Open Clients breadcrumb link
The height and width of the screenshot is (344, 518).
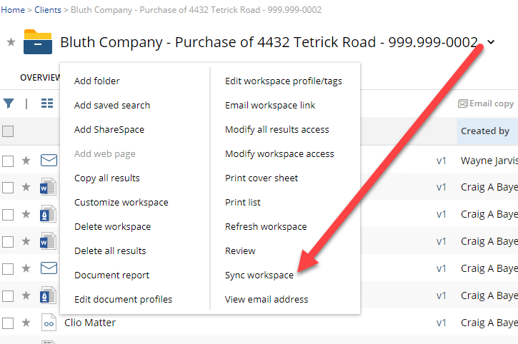48,10
